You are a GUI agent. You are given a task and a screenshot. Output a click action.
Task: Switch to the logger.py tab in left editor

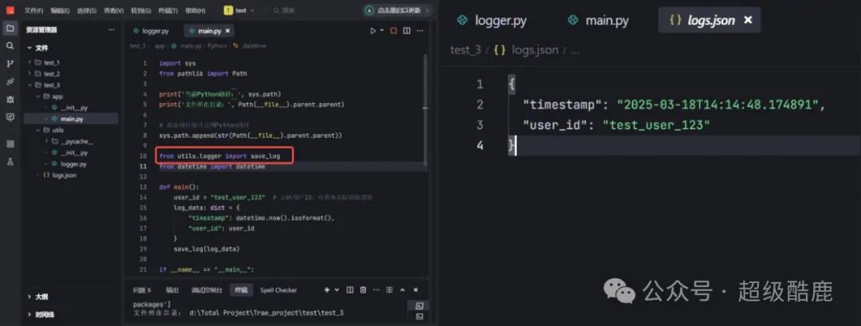(151, 31)
